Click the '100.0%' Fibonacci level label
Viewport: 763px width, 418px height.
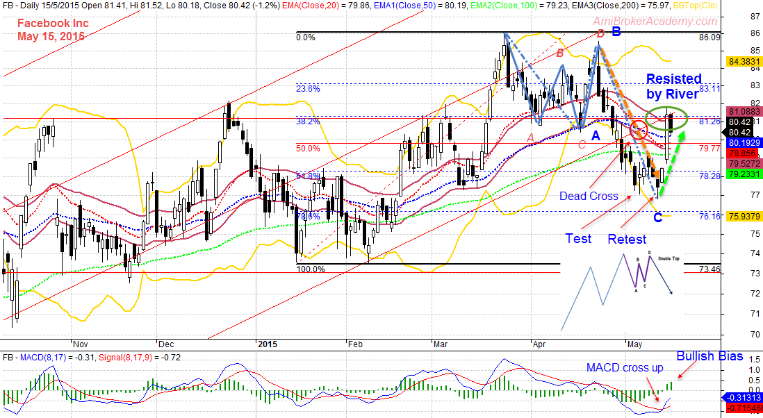coord(311,269)
